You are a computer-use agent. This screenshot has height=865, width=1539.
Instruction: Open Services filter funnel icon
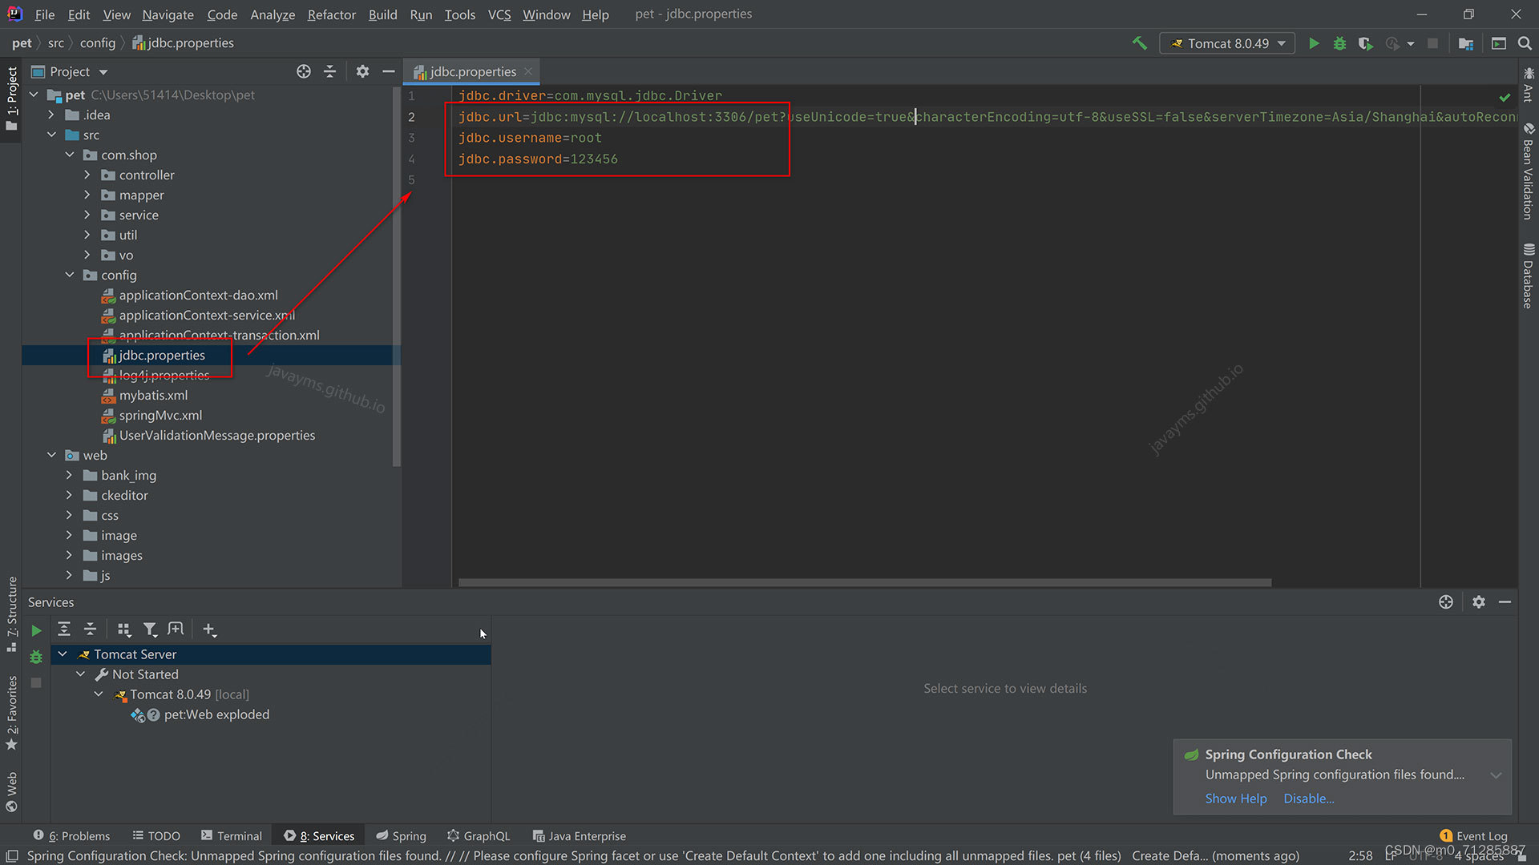click(x=150, y=630)
